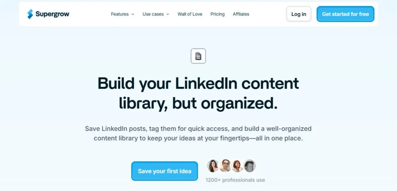This screenshot has height=191, width=397.
Task: Click the leftmost user avatar photo
Action: (x=213, y=166)
